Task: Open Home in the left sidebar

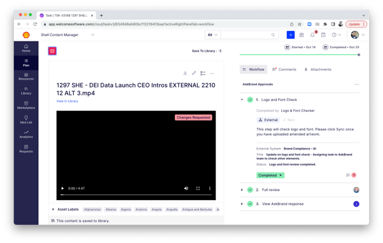Action: (x=26, y=48)
